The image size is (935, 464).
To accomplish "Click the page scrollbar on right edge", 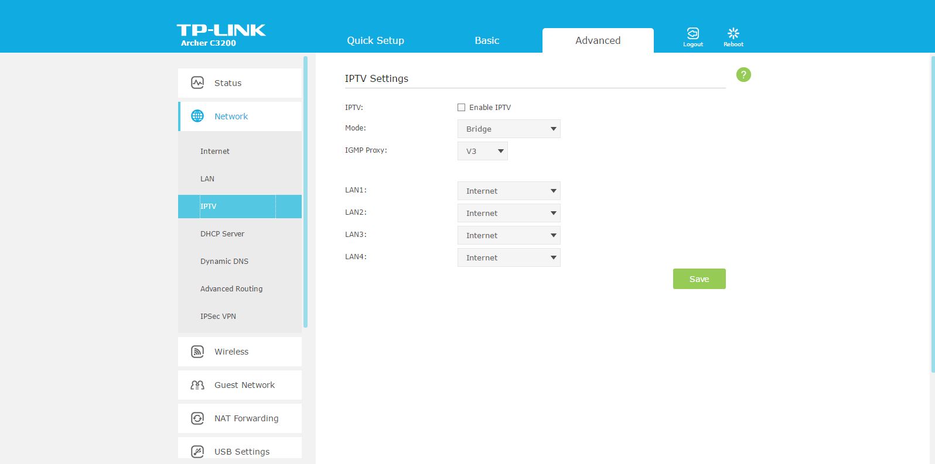I will point(933,214).
